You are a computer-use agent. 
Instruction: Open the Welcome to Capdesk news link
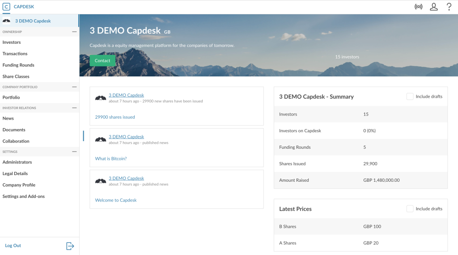point(116,200)
